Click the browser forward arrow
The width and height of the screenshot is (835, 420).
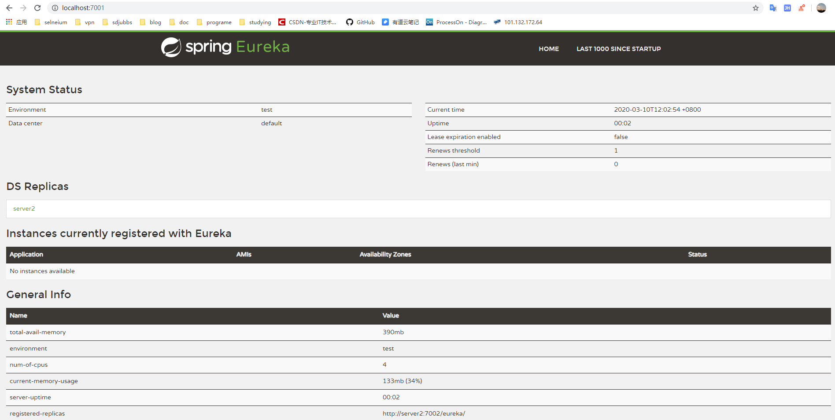point(23,8)
